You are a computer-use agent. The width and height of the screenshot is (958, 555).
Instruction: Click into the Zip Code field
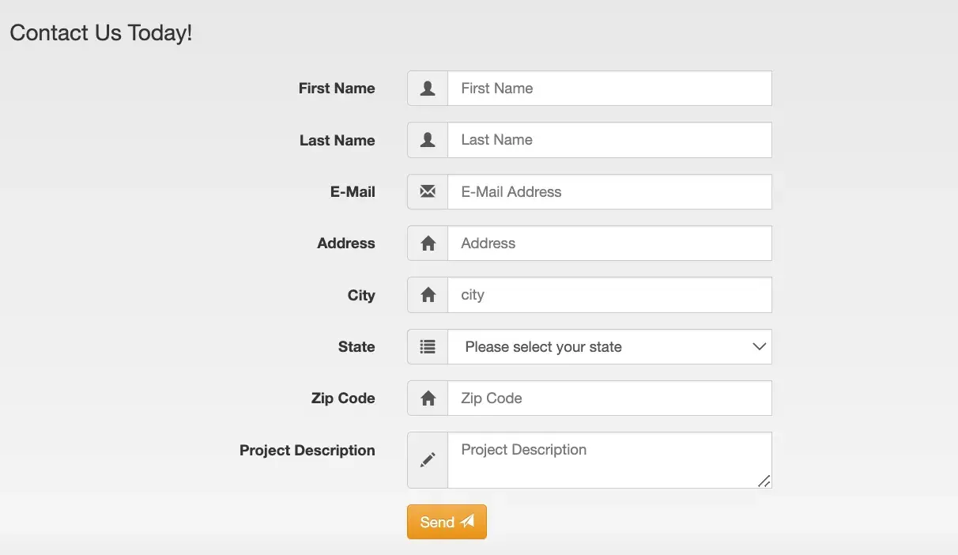coord(609,398)
